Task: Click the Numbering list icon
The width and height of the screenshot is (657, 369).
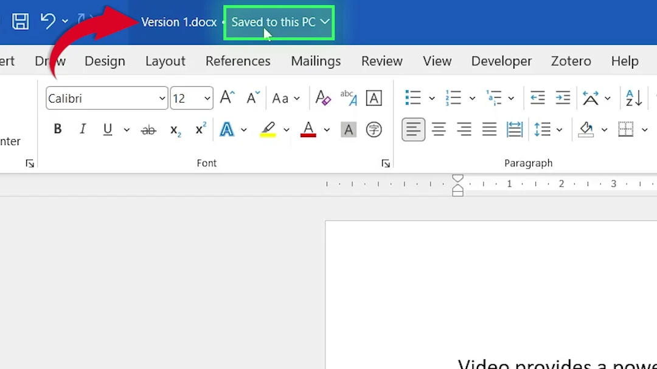Action: 453,98
